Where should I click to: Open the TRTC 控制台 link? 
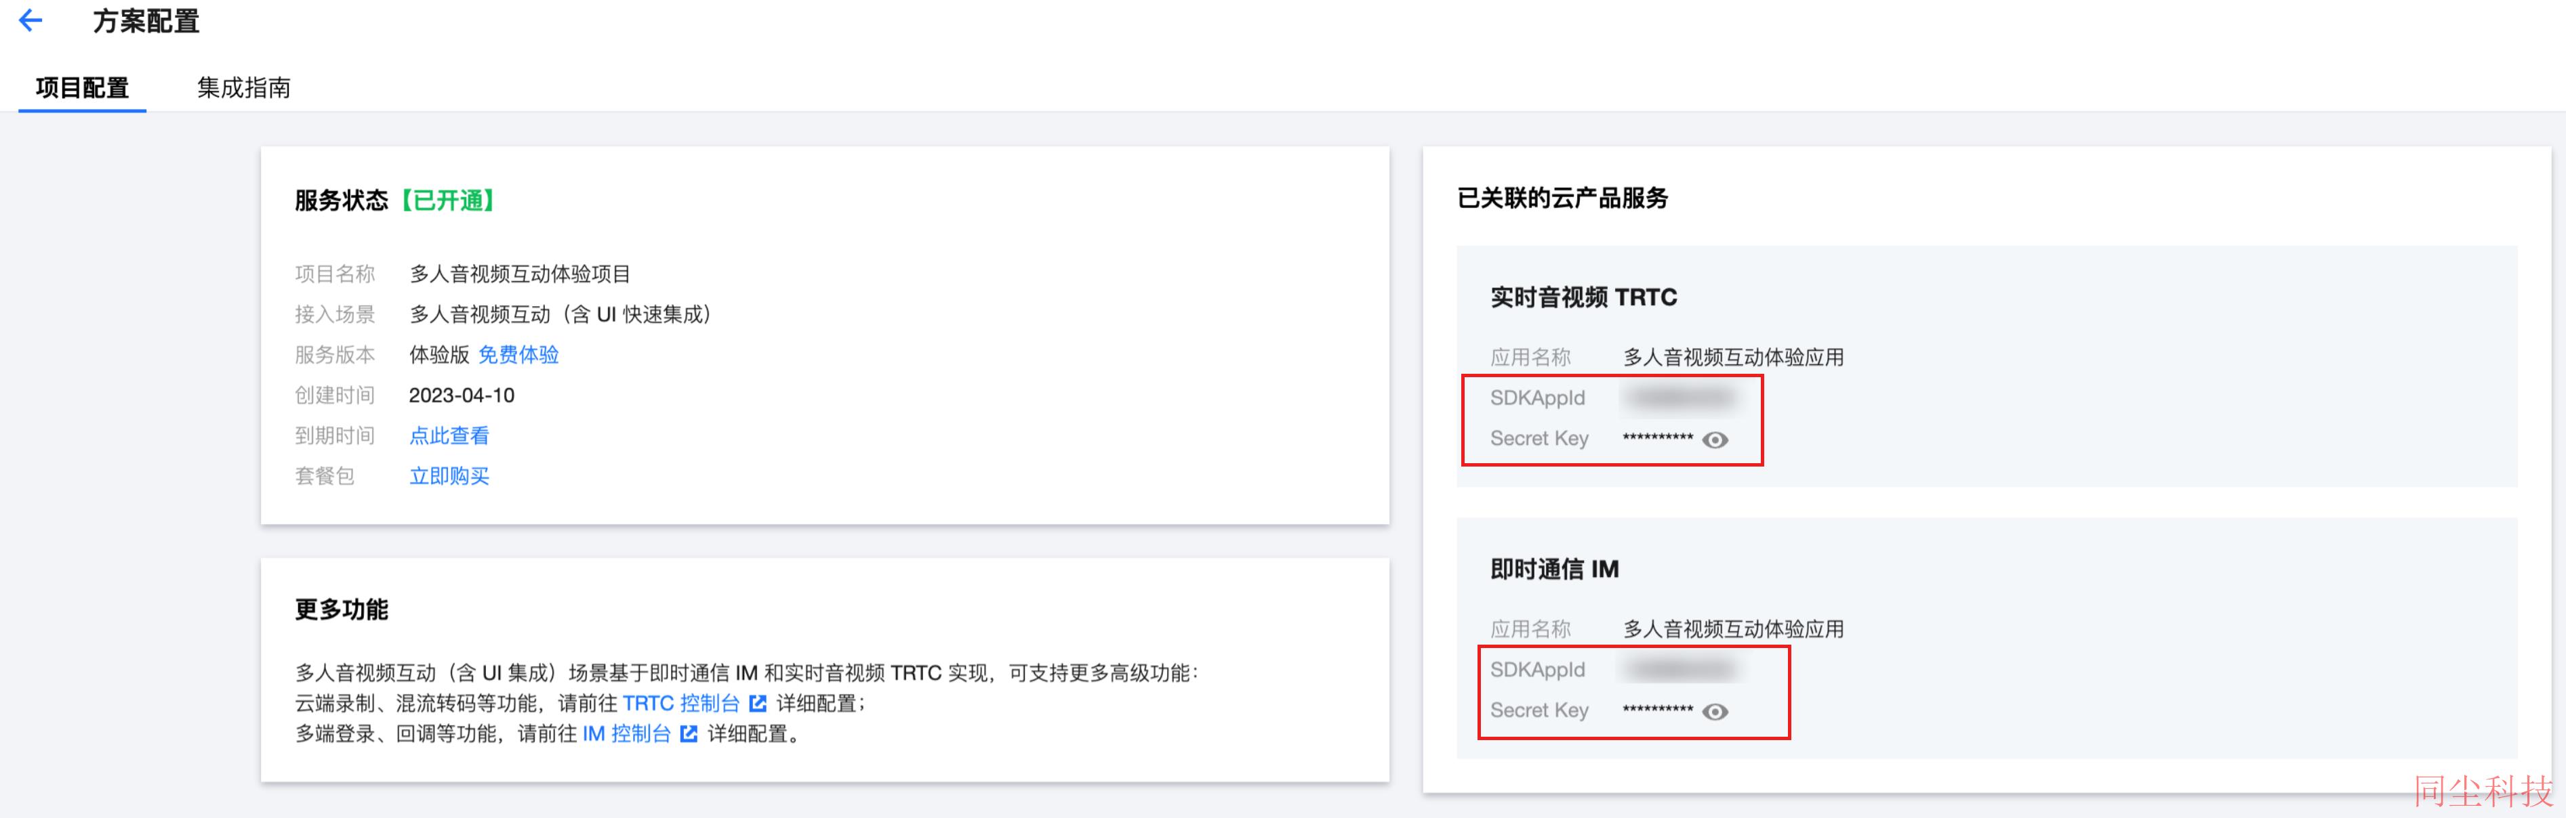(681, 704)
